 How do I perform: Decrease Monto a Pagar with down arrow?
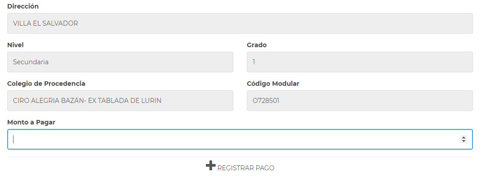coord(463,142)
